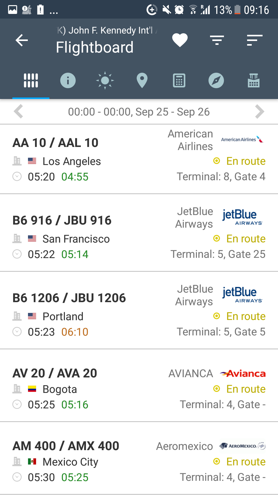Image resolution: width=278 pixels, height=495 pixels.
Task: Go to previous time period arrow
Action: click(x=19, y=112)
